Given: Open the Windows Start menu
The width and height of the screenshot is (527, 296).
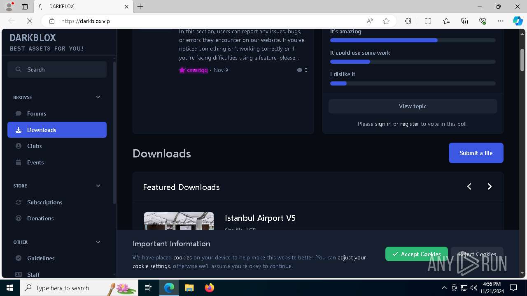Looking at the screenshot, I should [10, 288].
